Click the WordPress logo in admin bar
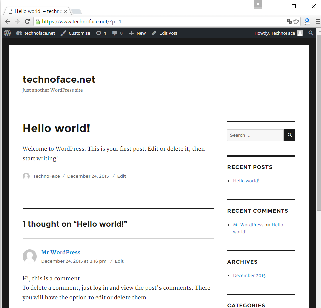This screenshot has width=321, height=308. click(x=7, y=33)
